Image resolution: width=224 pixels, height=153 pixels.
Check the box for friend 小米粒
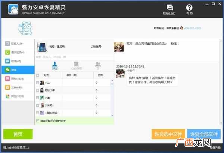point(37,105)
